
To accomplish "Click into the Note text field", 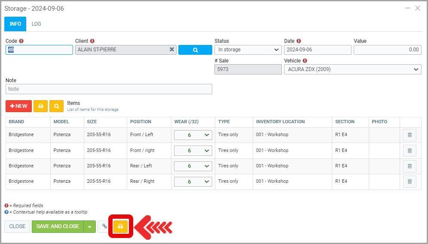I will click(x=109, y=89).
